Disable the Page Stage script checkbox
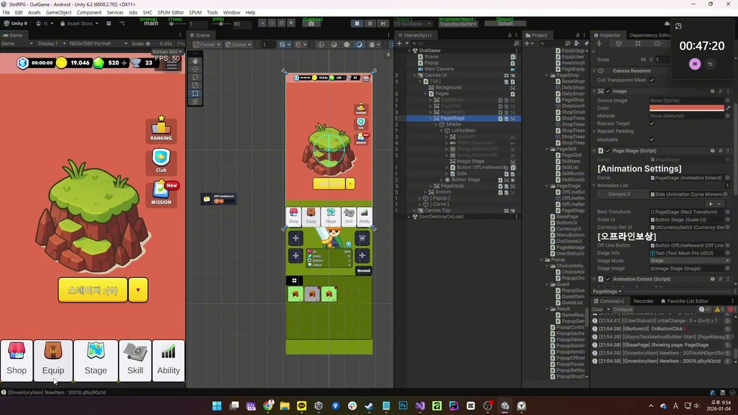 608,150
